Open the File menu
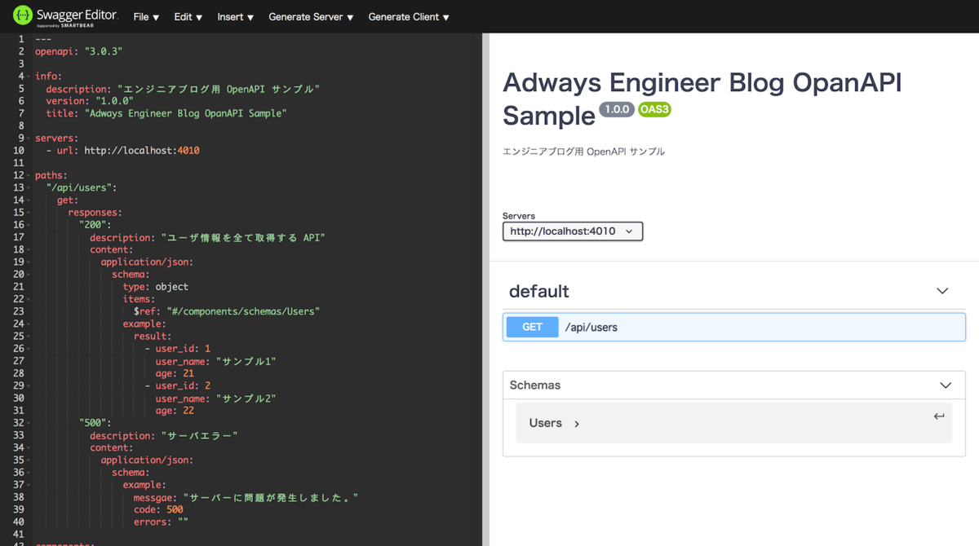 pos(146,16)
